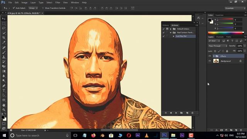Click the Begin Recording button in Actions panel
This screenshot has width=247, height=139.
click(171, 113)
